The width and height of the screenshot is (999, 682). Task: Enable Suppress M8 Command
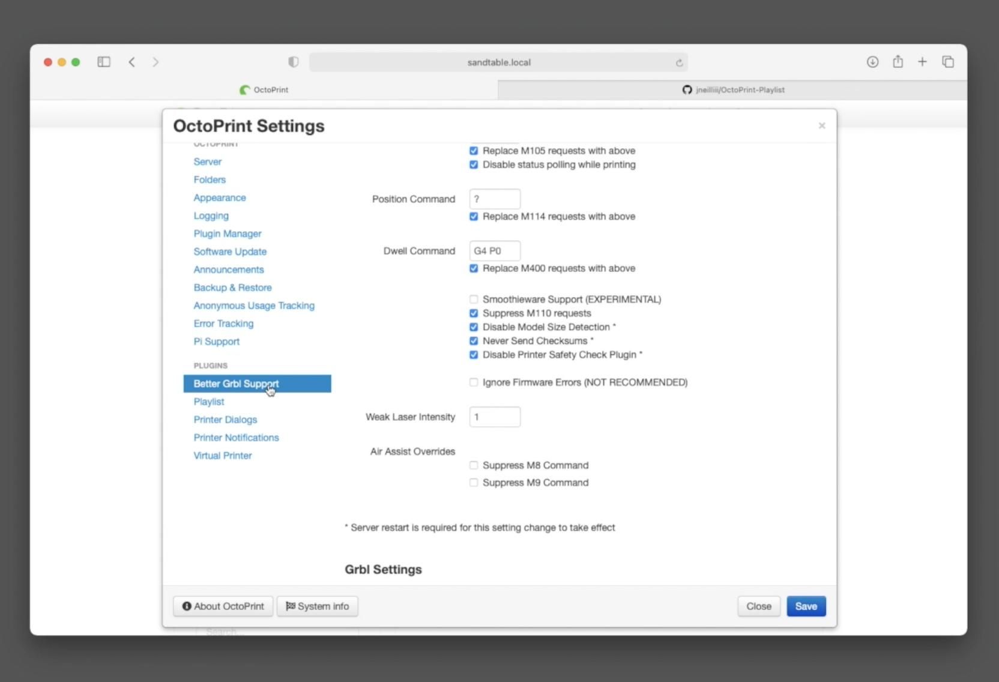tap(474, 465)
